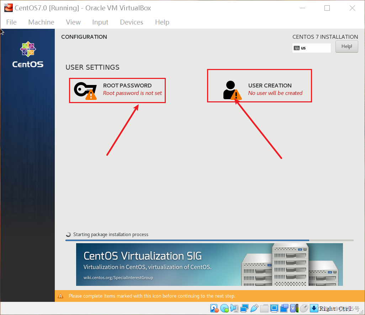The width and height of the screenshot is (365, 315).
Task: Click the CentOS Virtualization SIG banner
Action: point(210,264)
